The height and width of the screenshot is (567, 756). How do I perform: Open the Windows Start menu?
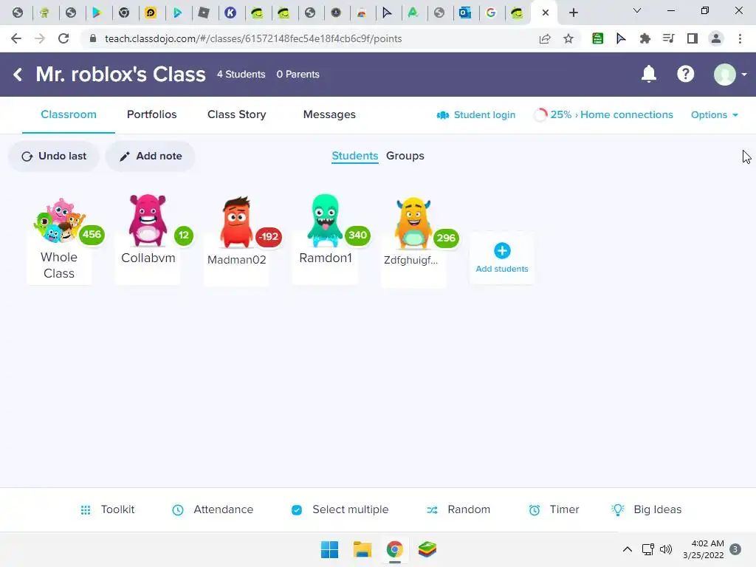point(330,549)
